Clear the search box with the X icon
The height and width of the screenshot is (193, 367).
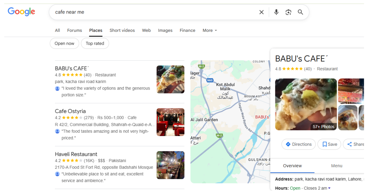(261, 12)
